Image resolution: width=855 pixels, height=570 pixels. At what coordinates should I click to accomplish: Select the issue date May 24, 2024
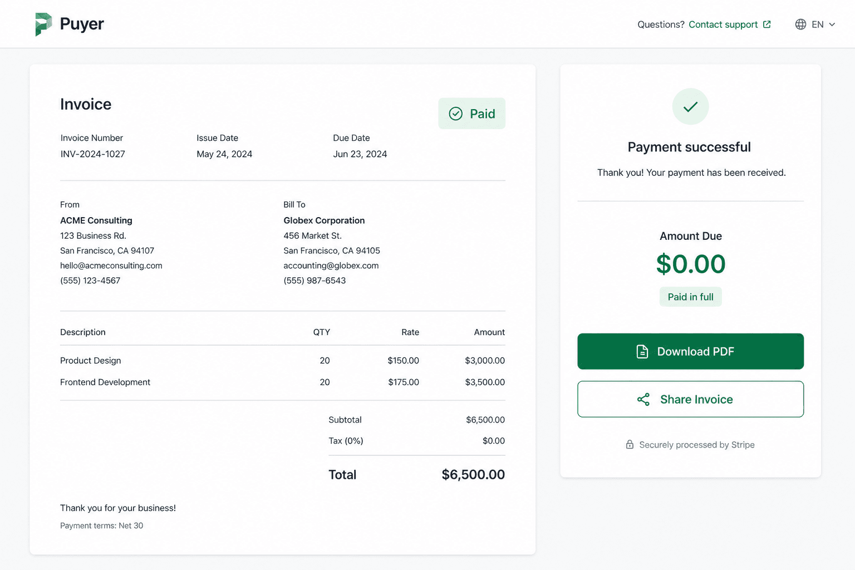coord(224,154)
